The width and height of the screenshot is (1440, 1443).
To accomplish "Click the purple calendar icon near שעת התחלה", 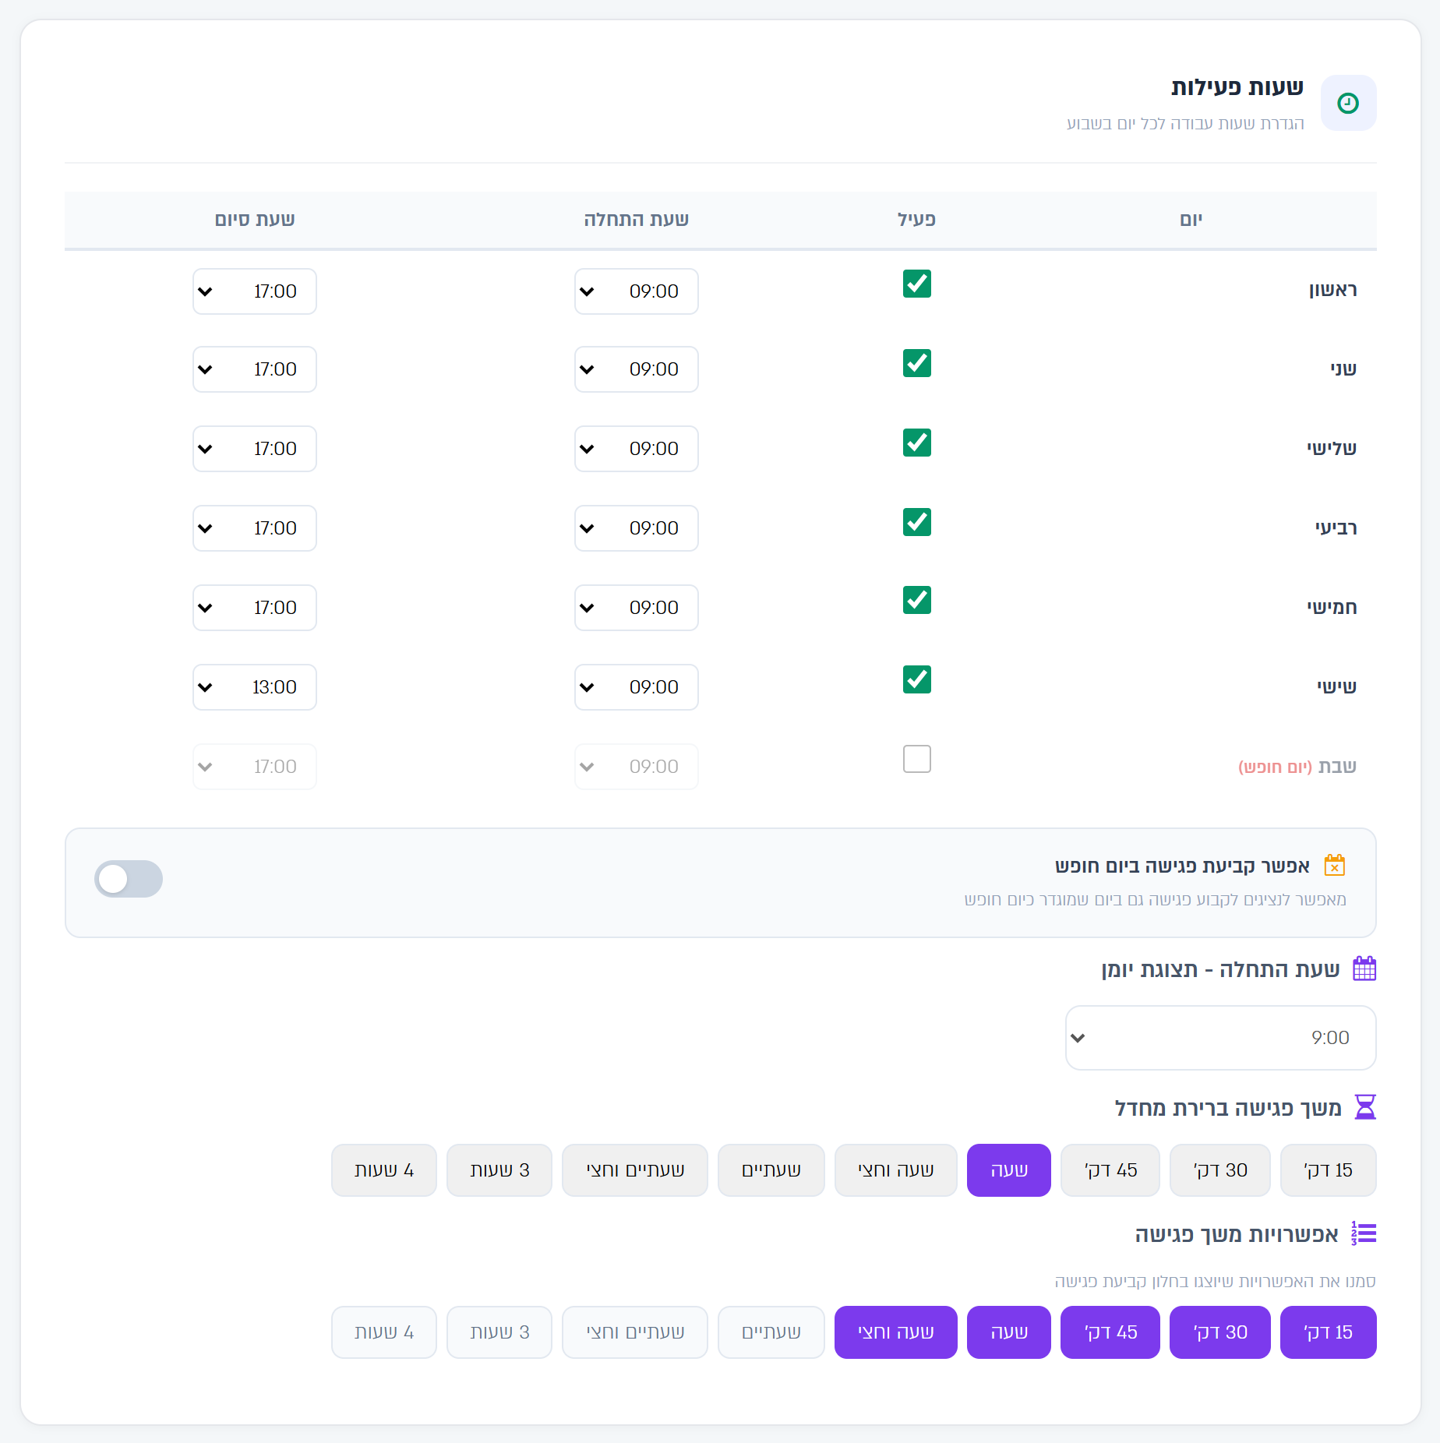I will tap(1364, 968).
